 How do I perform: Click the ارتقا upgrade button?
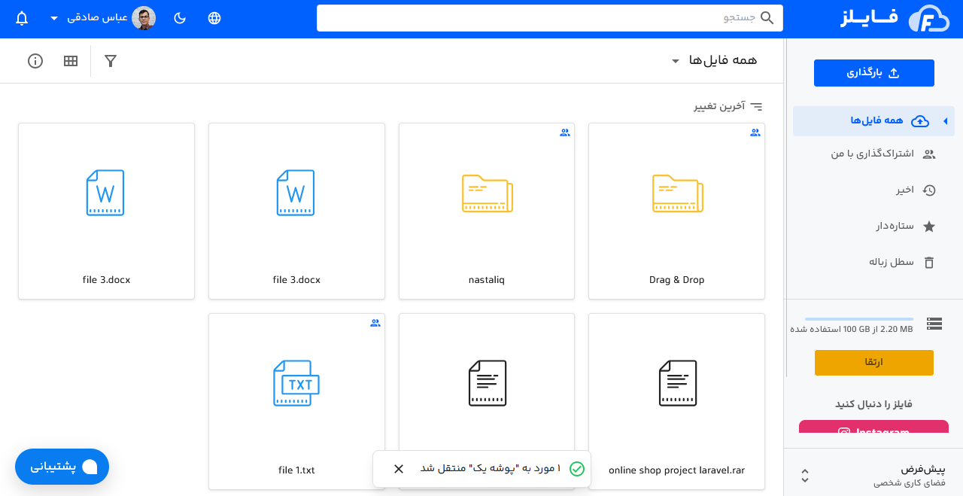coord(873,362)
